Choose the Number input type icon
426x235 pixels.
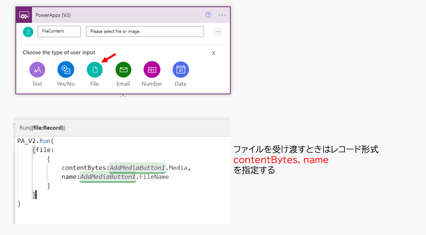click(152, 70)
